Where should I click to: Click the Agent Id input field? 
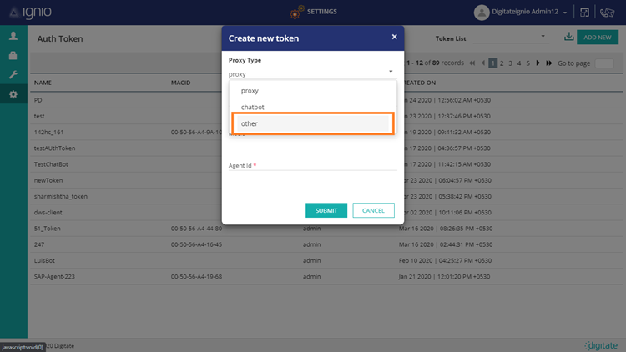tap(312, 175)
